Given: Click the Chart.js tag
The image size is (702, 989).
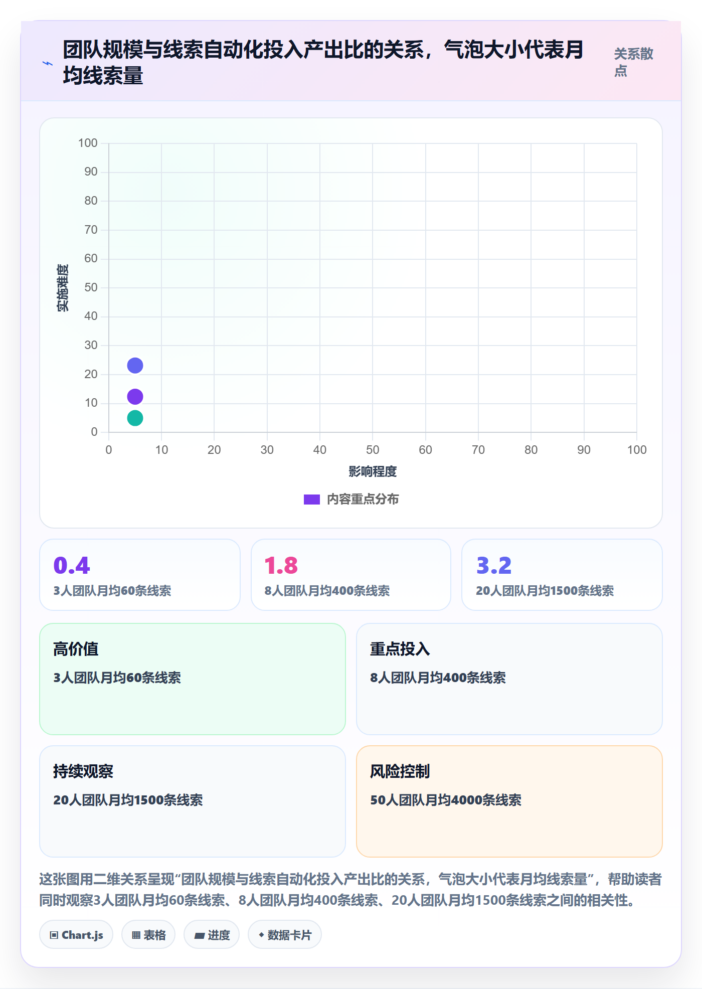Looking at the screenshot, I should [x=76, y=935].
